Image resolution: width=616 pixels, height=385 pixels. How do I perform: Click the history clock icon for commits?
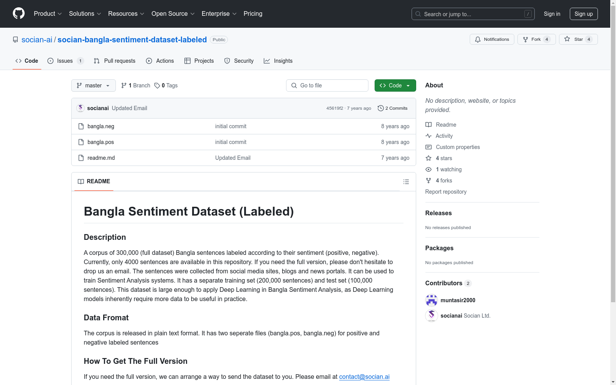coord(381,108)
